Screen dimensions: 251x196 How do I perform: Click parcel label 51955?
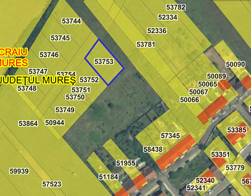(126, 163)
